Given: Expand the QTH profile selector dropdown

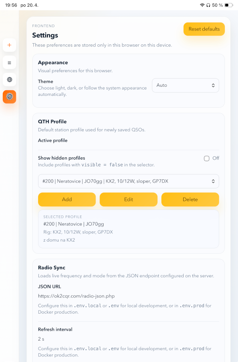Looking at the screenshot, I should point(129,181).
